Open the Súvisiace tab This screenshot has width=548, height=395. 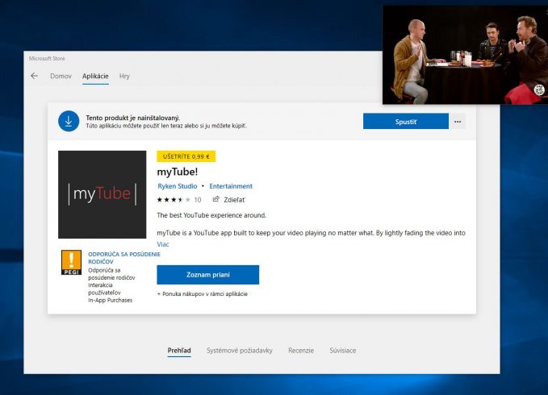point(342,351)
